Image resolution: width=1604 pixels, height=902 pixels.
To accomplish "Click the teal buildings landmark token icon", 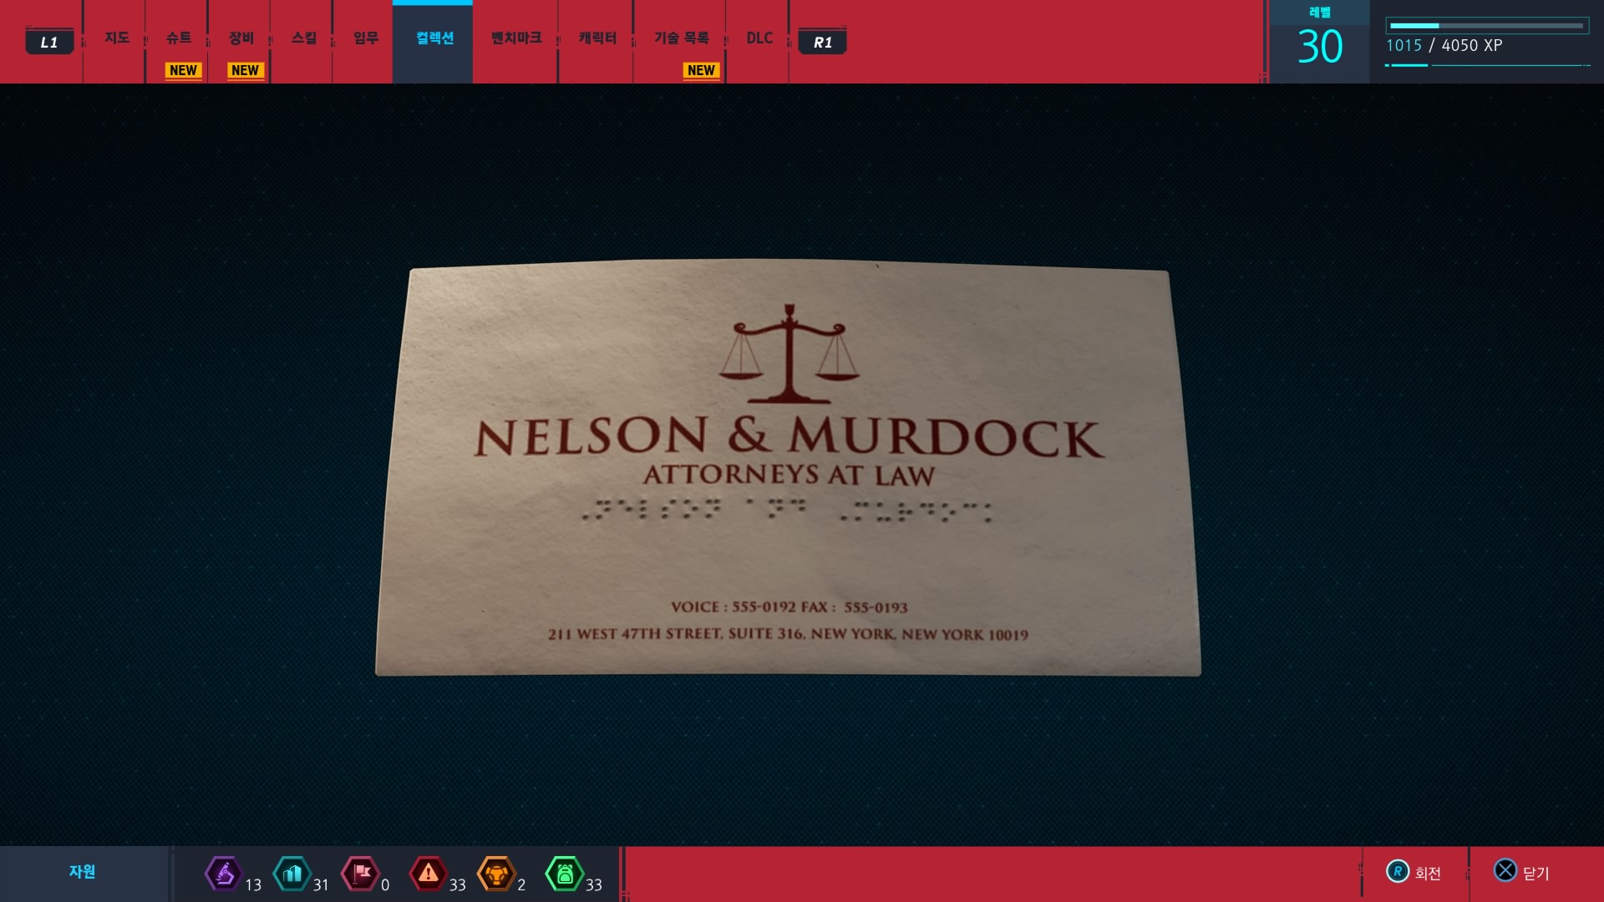I will point(292,874).
